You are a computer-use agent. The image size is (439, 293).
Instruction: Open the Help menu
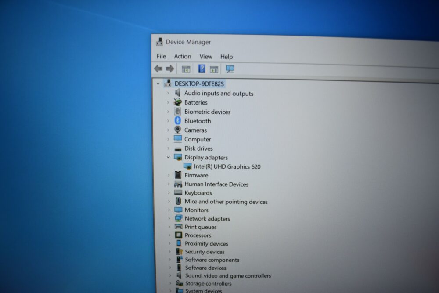227,57
